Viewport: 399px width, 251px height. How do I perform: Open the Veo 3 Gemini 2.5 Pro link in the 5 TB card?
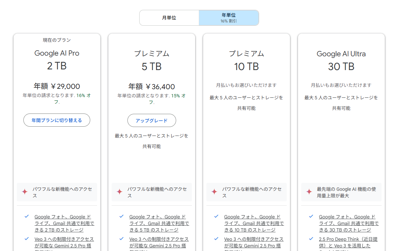click(159, 243)
